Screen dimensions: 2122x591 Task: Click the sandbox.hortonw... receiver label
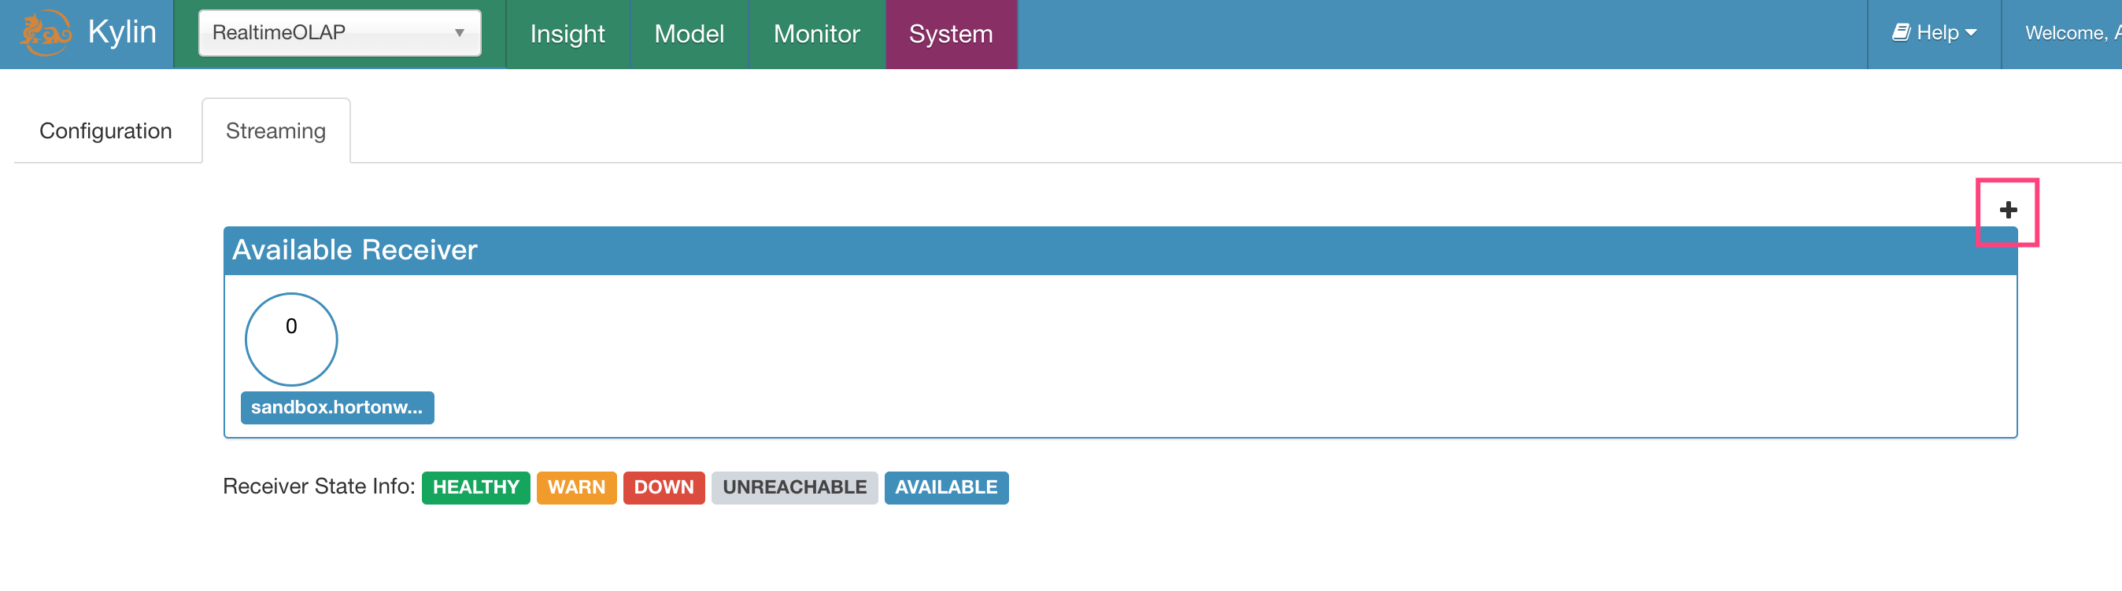click(x=337, y=408)
